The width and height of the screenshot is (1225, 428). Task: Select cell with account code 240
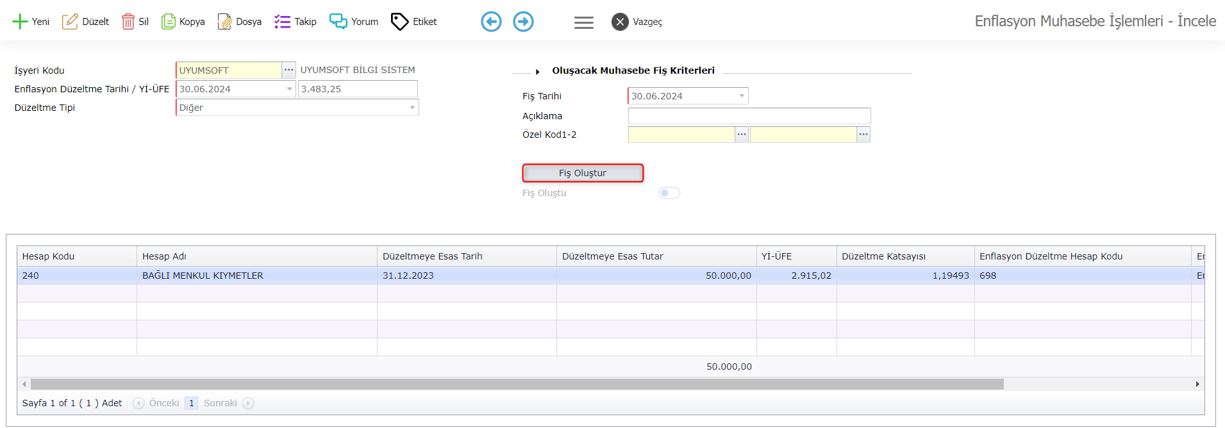(x=77, y=276)
